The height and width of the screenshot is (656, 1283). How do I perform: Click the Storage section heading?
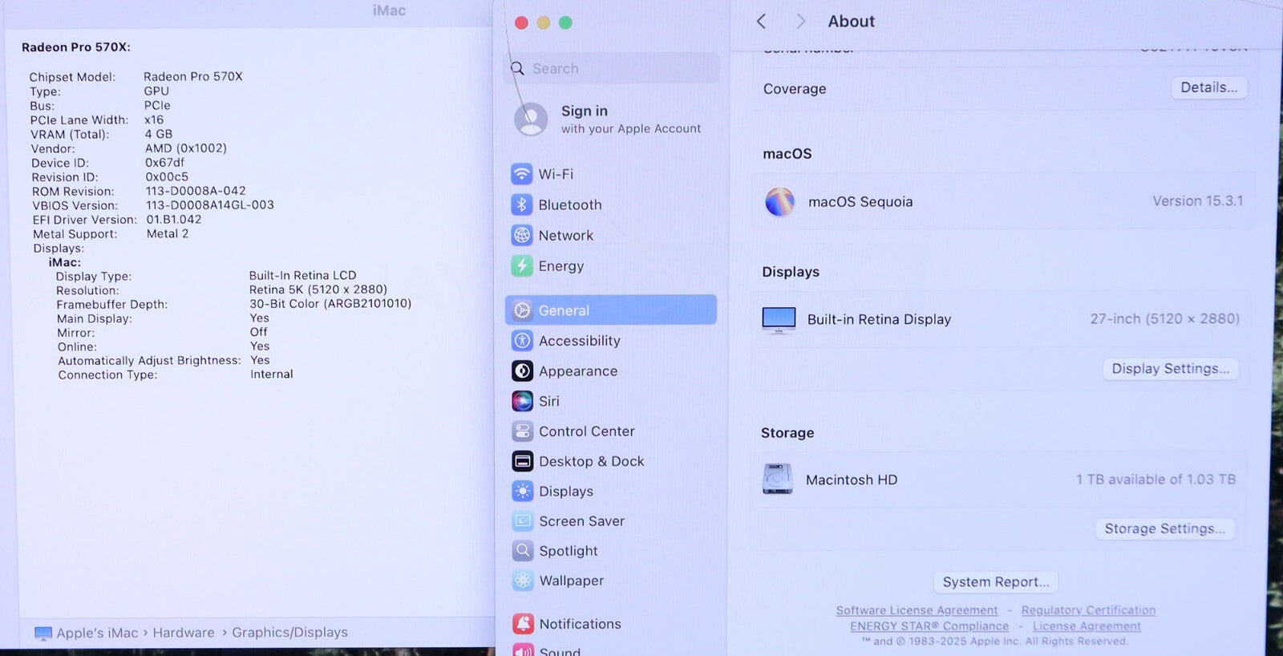[x=787, y=433]
